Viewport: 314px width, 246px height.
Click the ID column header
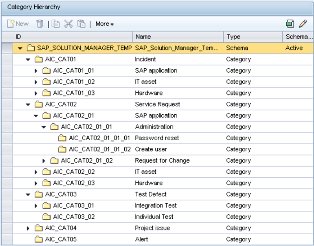coord(72,37)
